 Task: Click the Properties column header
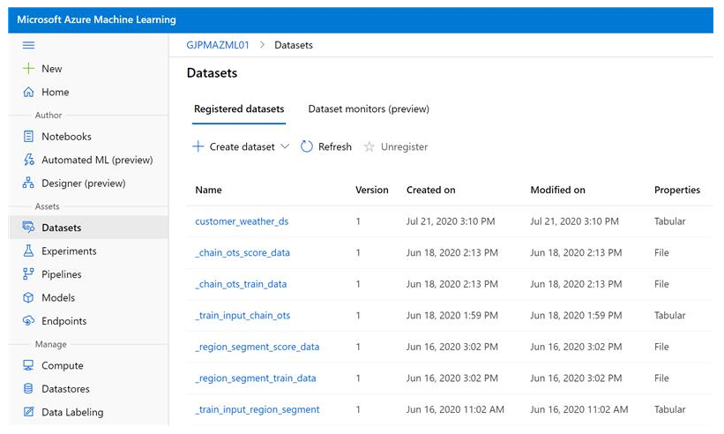pyautogui.click(x=677, y=190)
